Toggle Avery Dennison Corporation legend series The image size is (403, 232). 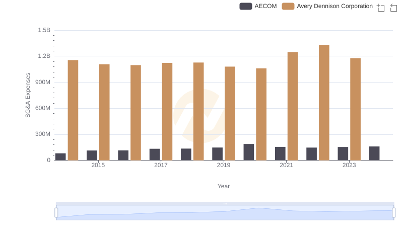pos(327,6)
